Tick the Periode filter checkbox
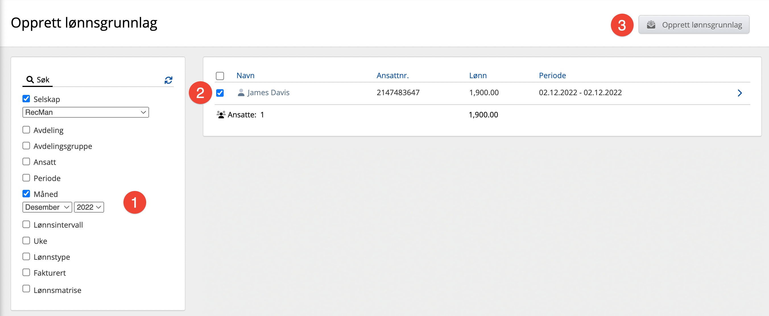Image resolution: width=769 pixels, height=316 pixels. pos(26,178)
